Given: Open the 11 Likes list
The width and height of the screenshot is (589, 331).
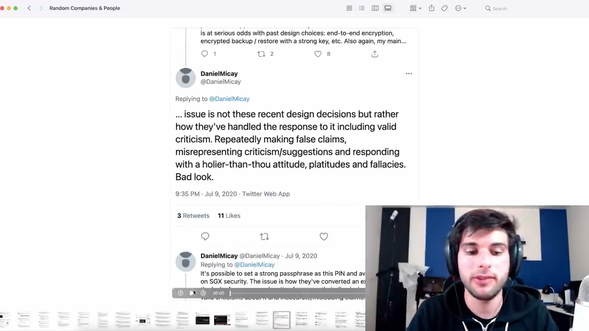Looking at the screenshot, I should pyautogui.click(x=229, y=216).
